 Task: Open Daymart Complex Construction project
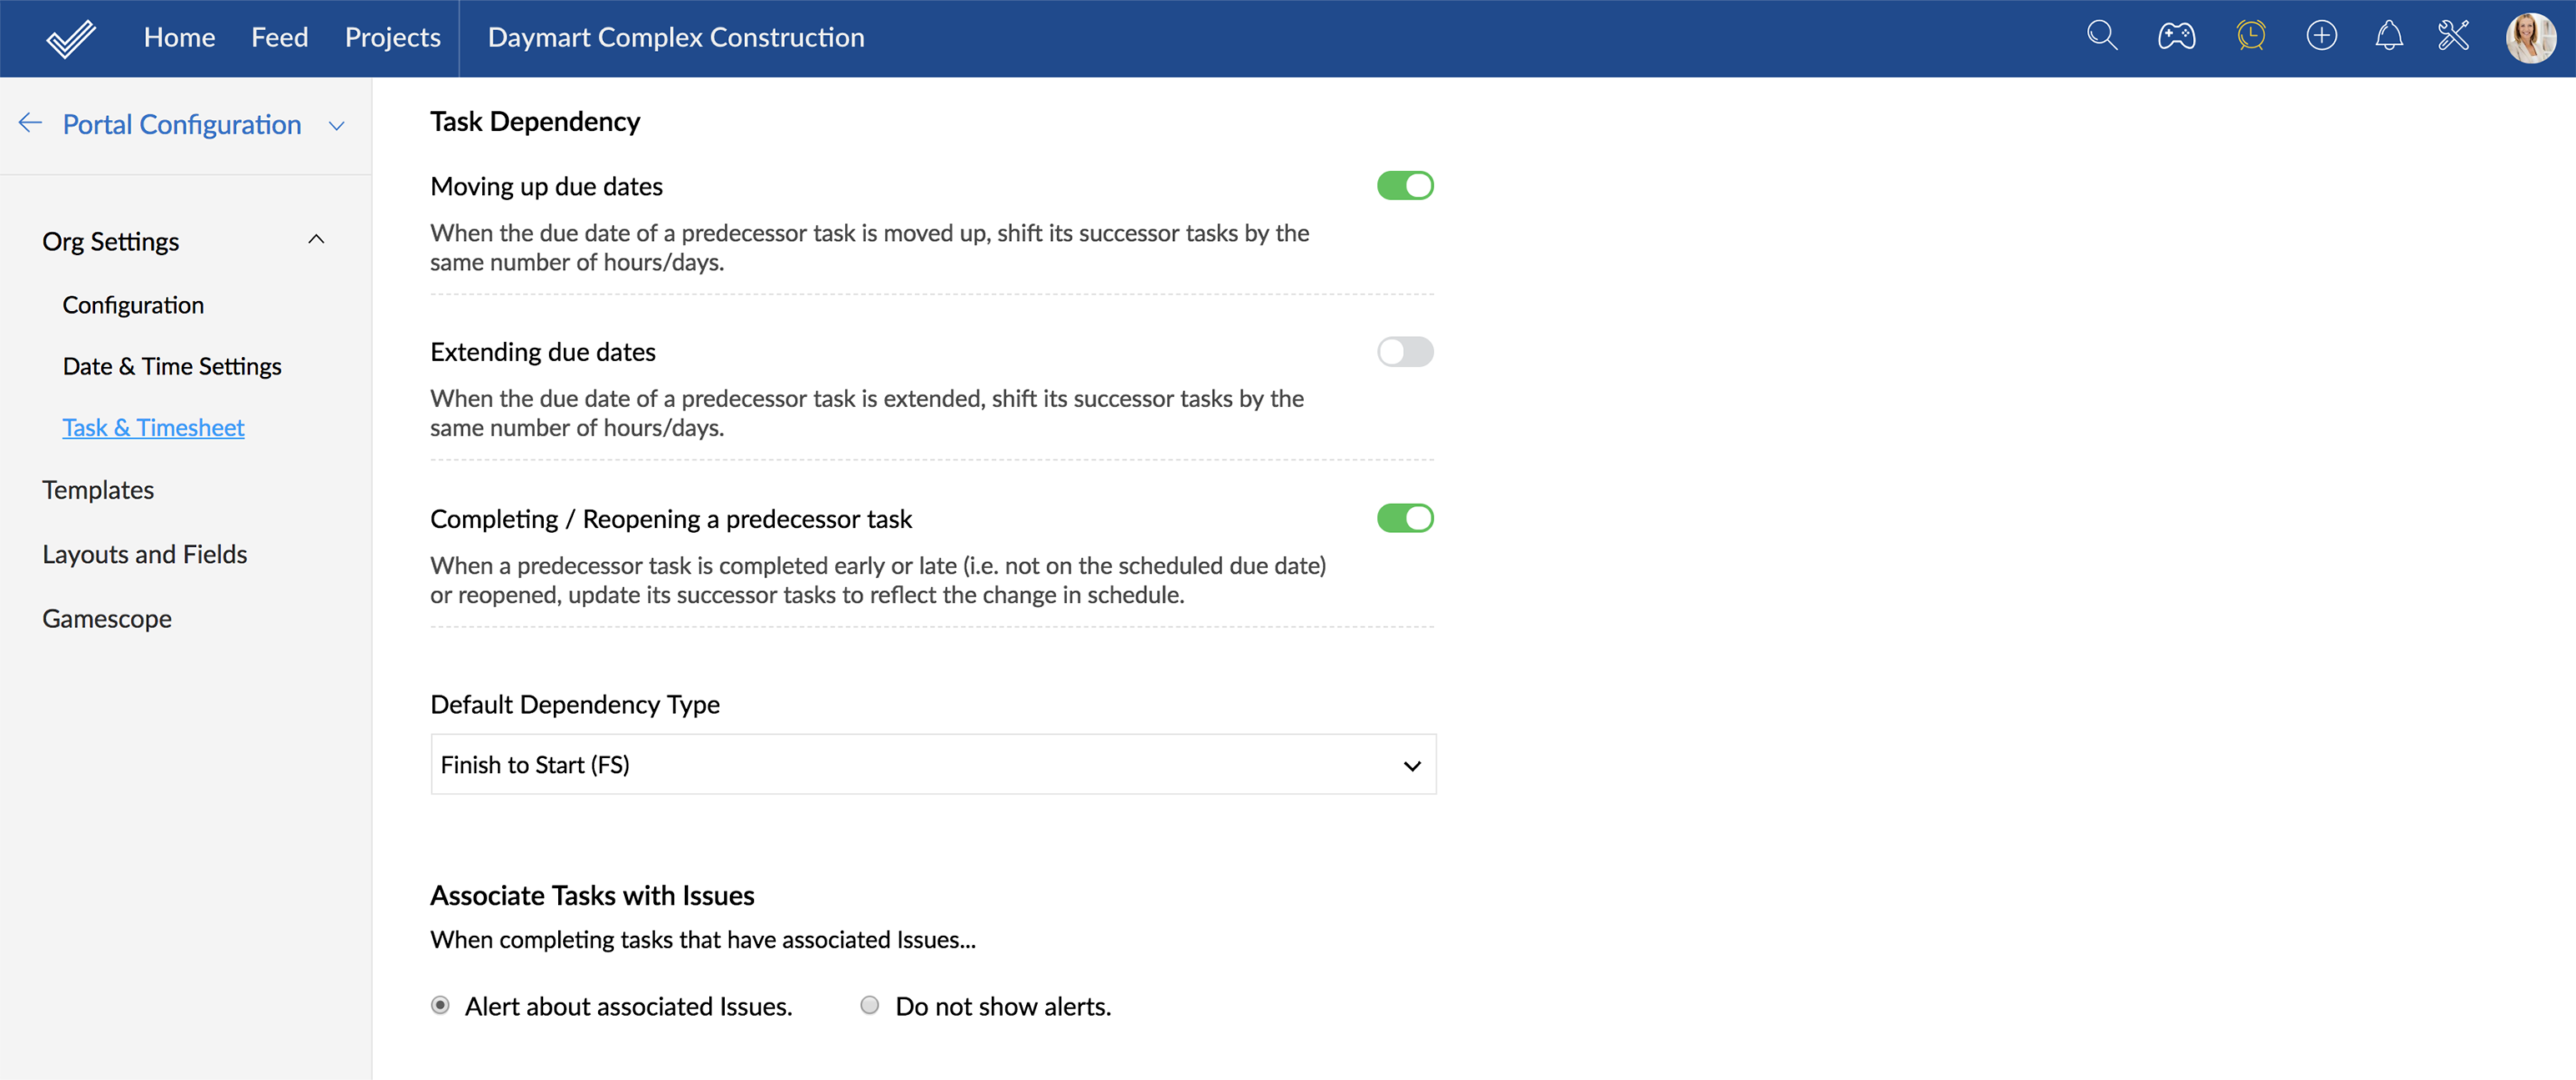676,38
